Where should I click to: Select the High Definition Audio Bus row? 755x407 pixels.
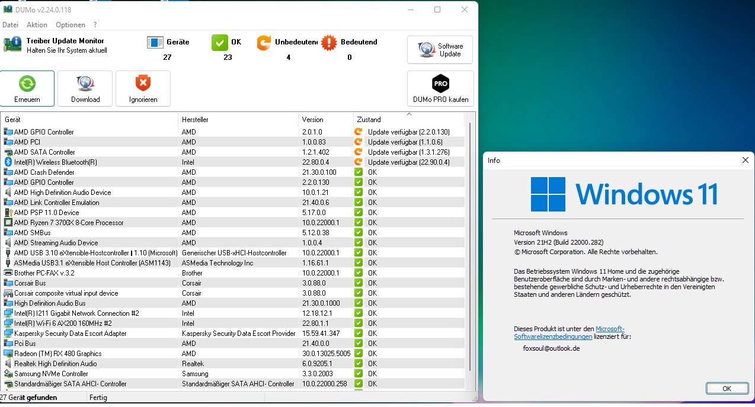233,303
